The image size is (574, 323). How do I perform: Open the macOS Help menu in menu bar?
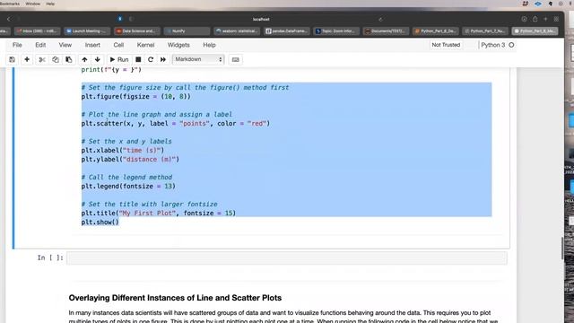click(50, 4)
